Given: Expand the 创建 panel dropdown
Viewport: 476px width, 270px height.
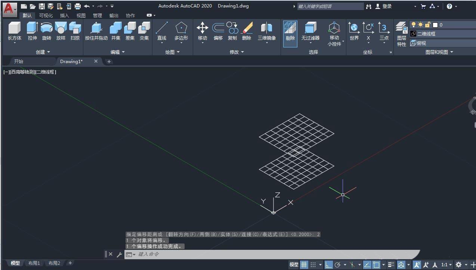Looking at the screenshot, I should pyautogui.click(x=43, y=52).
